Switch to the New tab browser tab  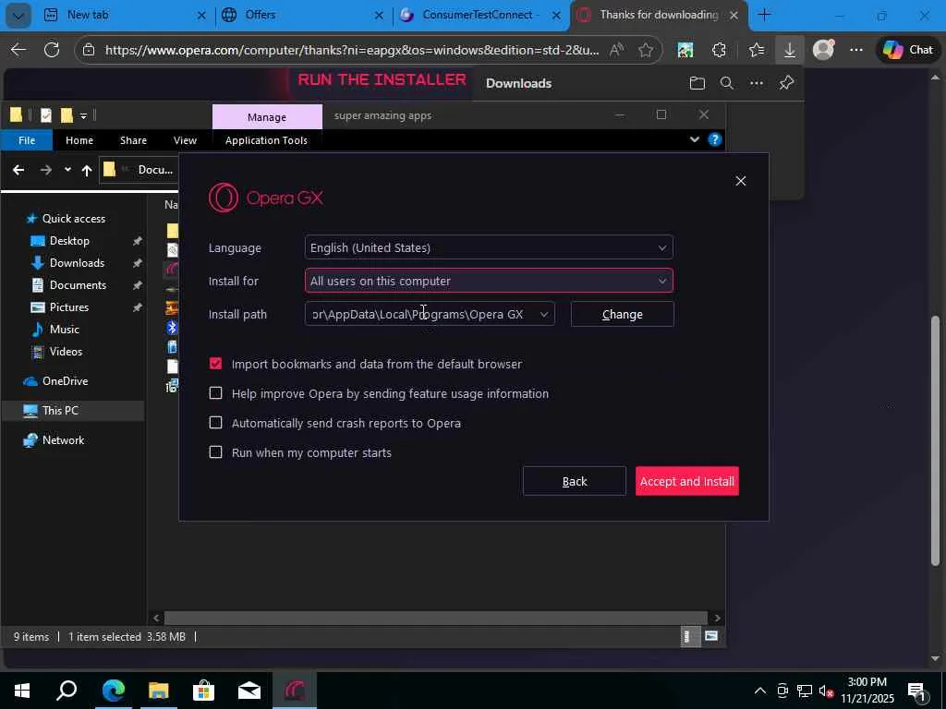click(x=126, y=15)
